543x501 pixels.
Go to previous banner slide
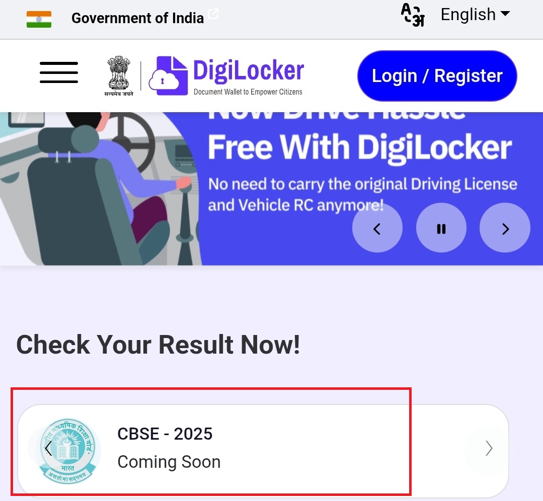(x=377, y=228)
